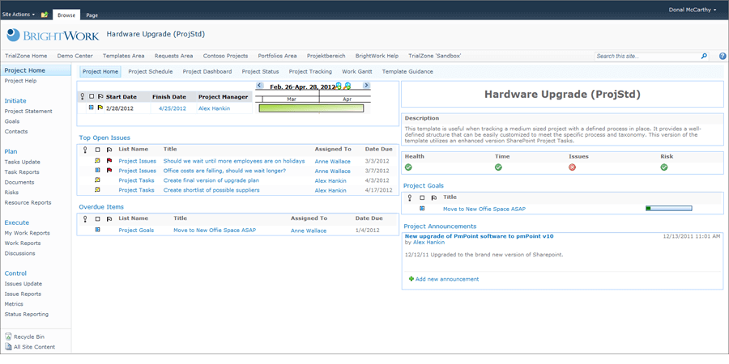Click the date '4/17/2012' in Top Open Issues

click(x=377, y=190)
